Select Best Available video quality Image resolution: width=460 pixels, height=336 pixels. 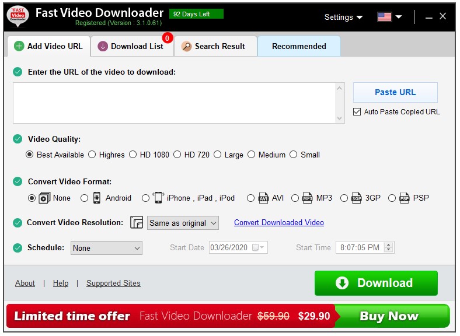(x=29, y=155)
